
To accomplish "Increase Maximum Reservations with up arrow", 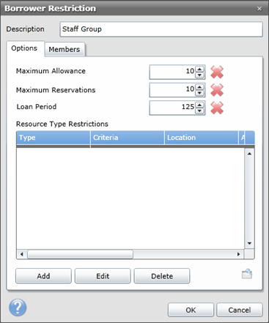I will tap(199, 87).
